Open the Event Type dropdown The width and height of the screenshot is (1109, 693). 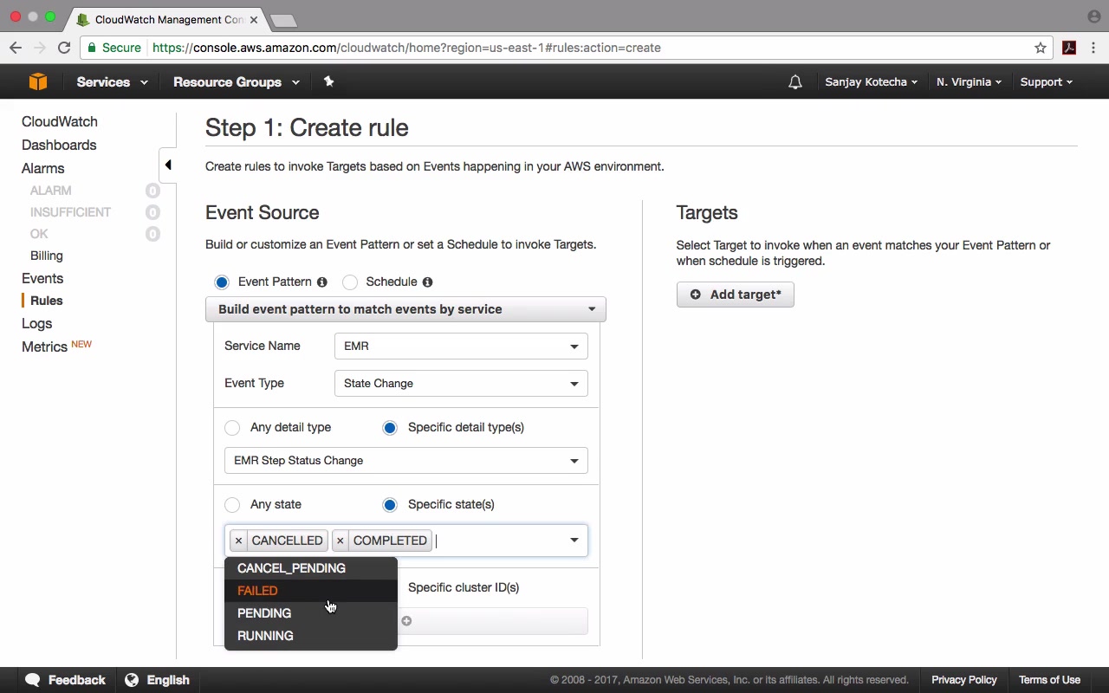pyautogui.click(x=461, y=384)
